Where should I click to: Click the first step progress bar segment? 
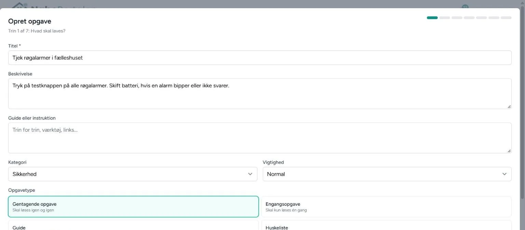(432, 18)
